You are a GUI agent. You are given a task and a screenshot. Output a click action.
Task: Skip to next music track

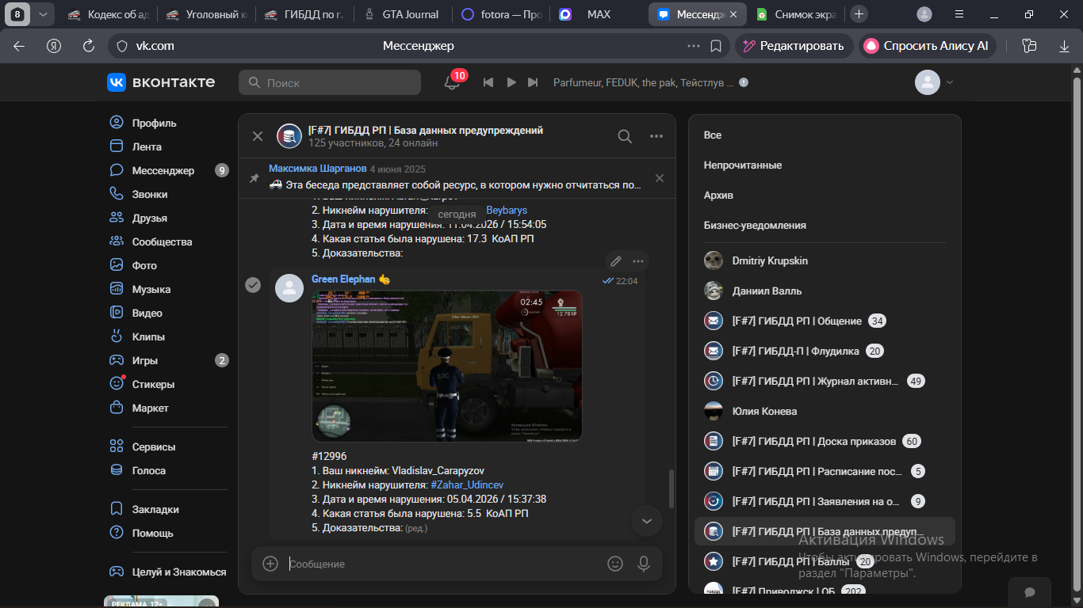533,82
